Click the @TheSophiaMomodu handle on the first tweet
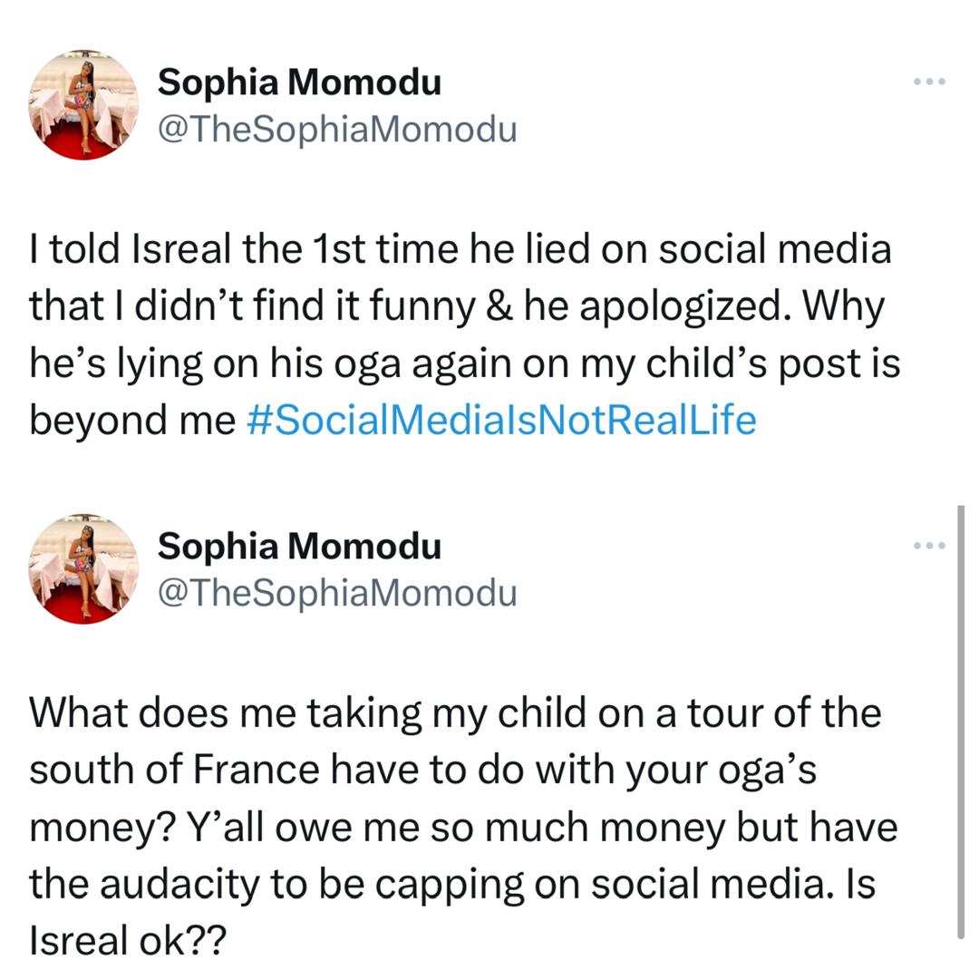The image size is (979, 979). coord(336,130)
